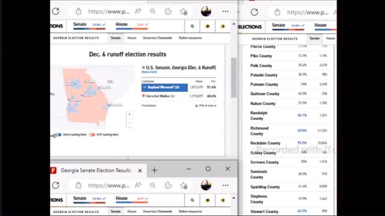This screenshot has height=216, width=385.
Task: Add page to favorites in bottom-left window
Action: point(183,185)
